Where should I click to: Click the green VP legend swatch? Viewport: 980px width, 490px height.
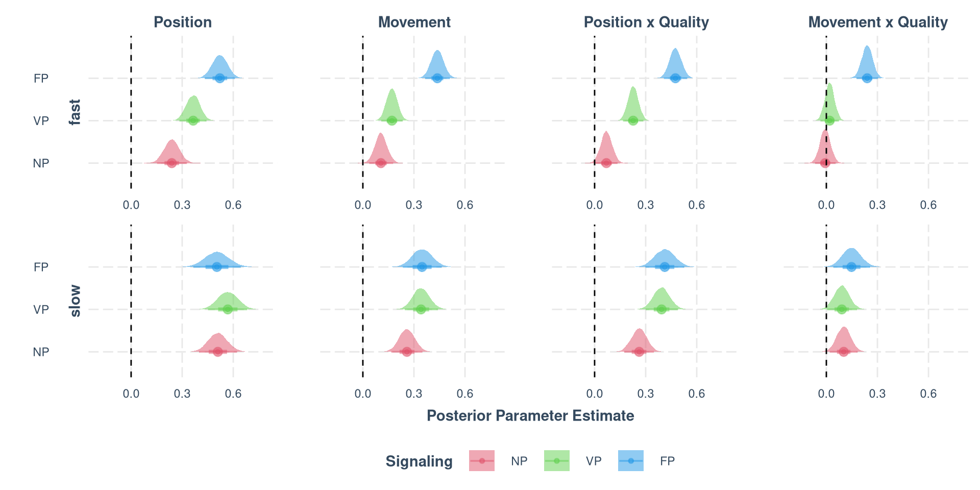tap(556, 461)
